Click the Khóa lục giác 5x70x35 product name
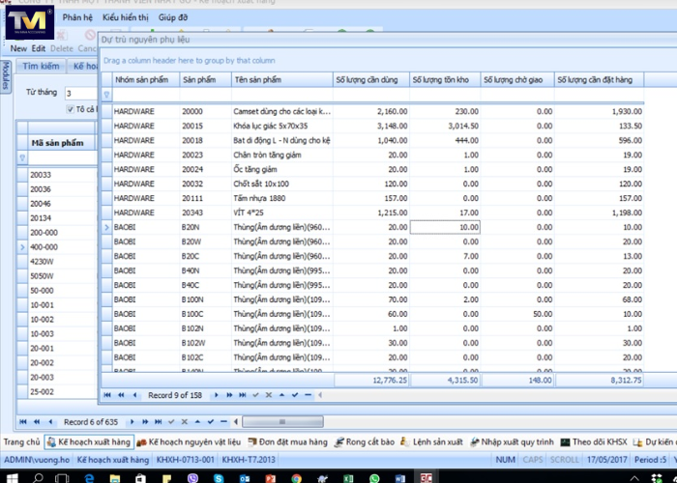677x483 pixels. pos(270,126)
